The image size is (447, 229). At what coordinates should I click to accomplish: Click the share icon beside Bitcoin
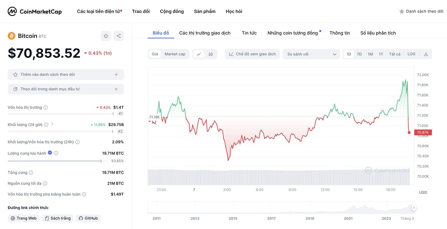(x=119, y=36)
